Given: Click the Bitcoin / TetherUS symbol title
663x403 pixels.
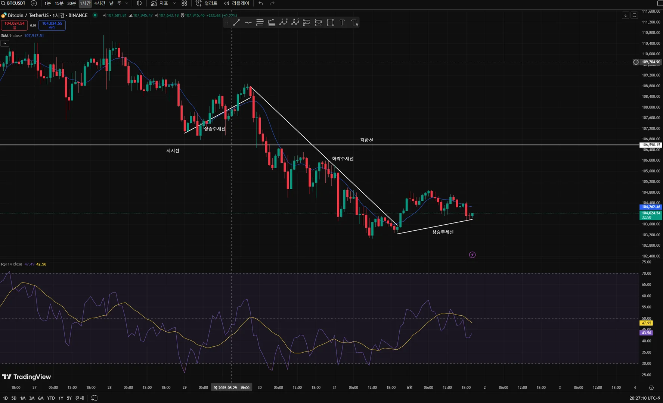Looking at the screenshot, I should [47, 15].
